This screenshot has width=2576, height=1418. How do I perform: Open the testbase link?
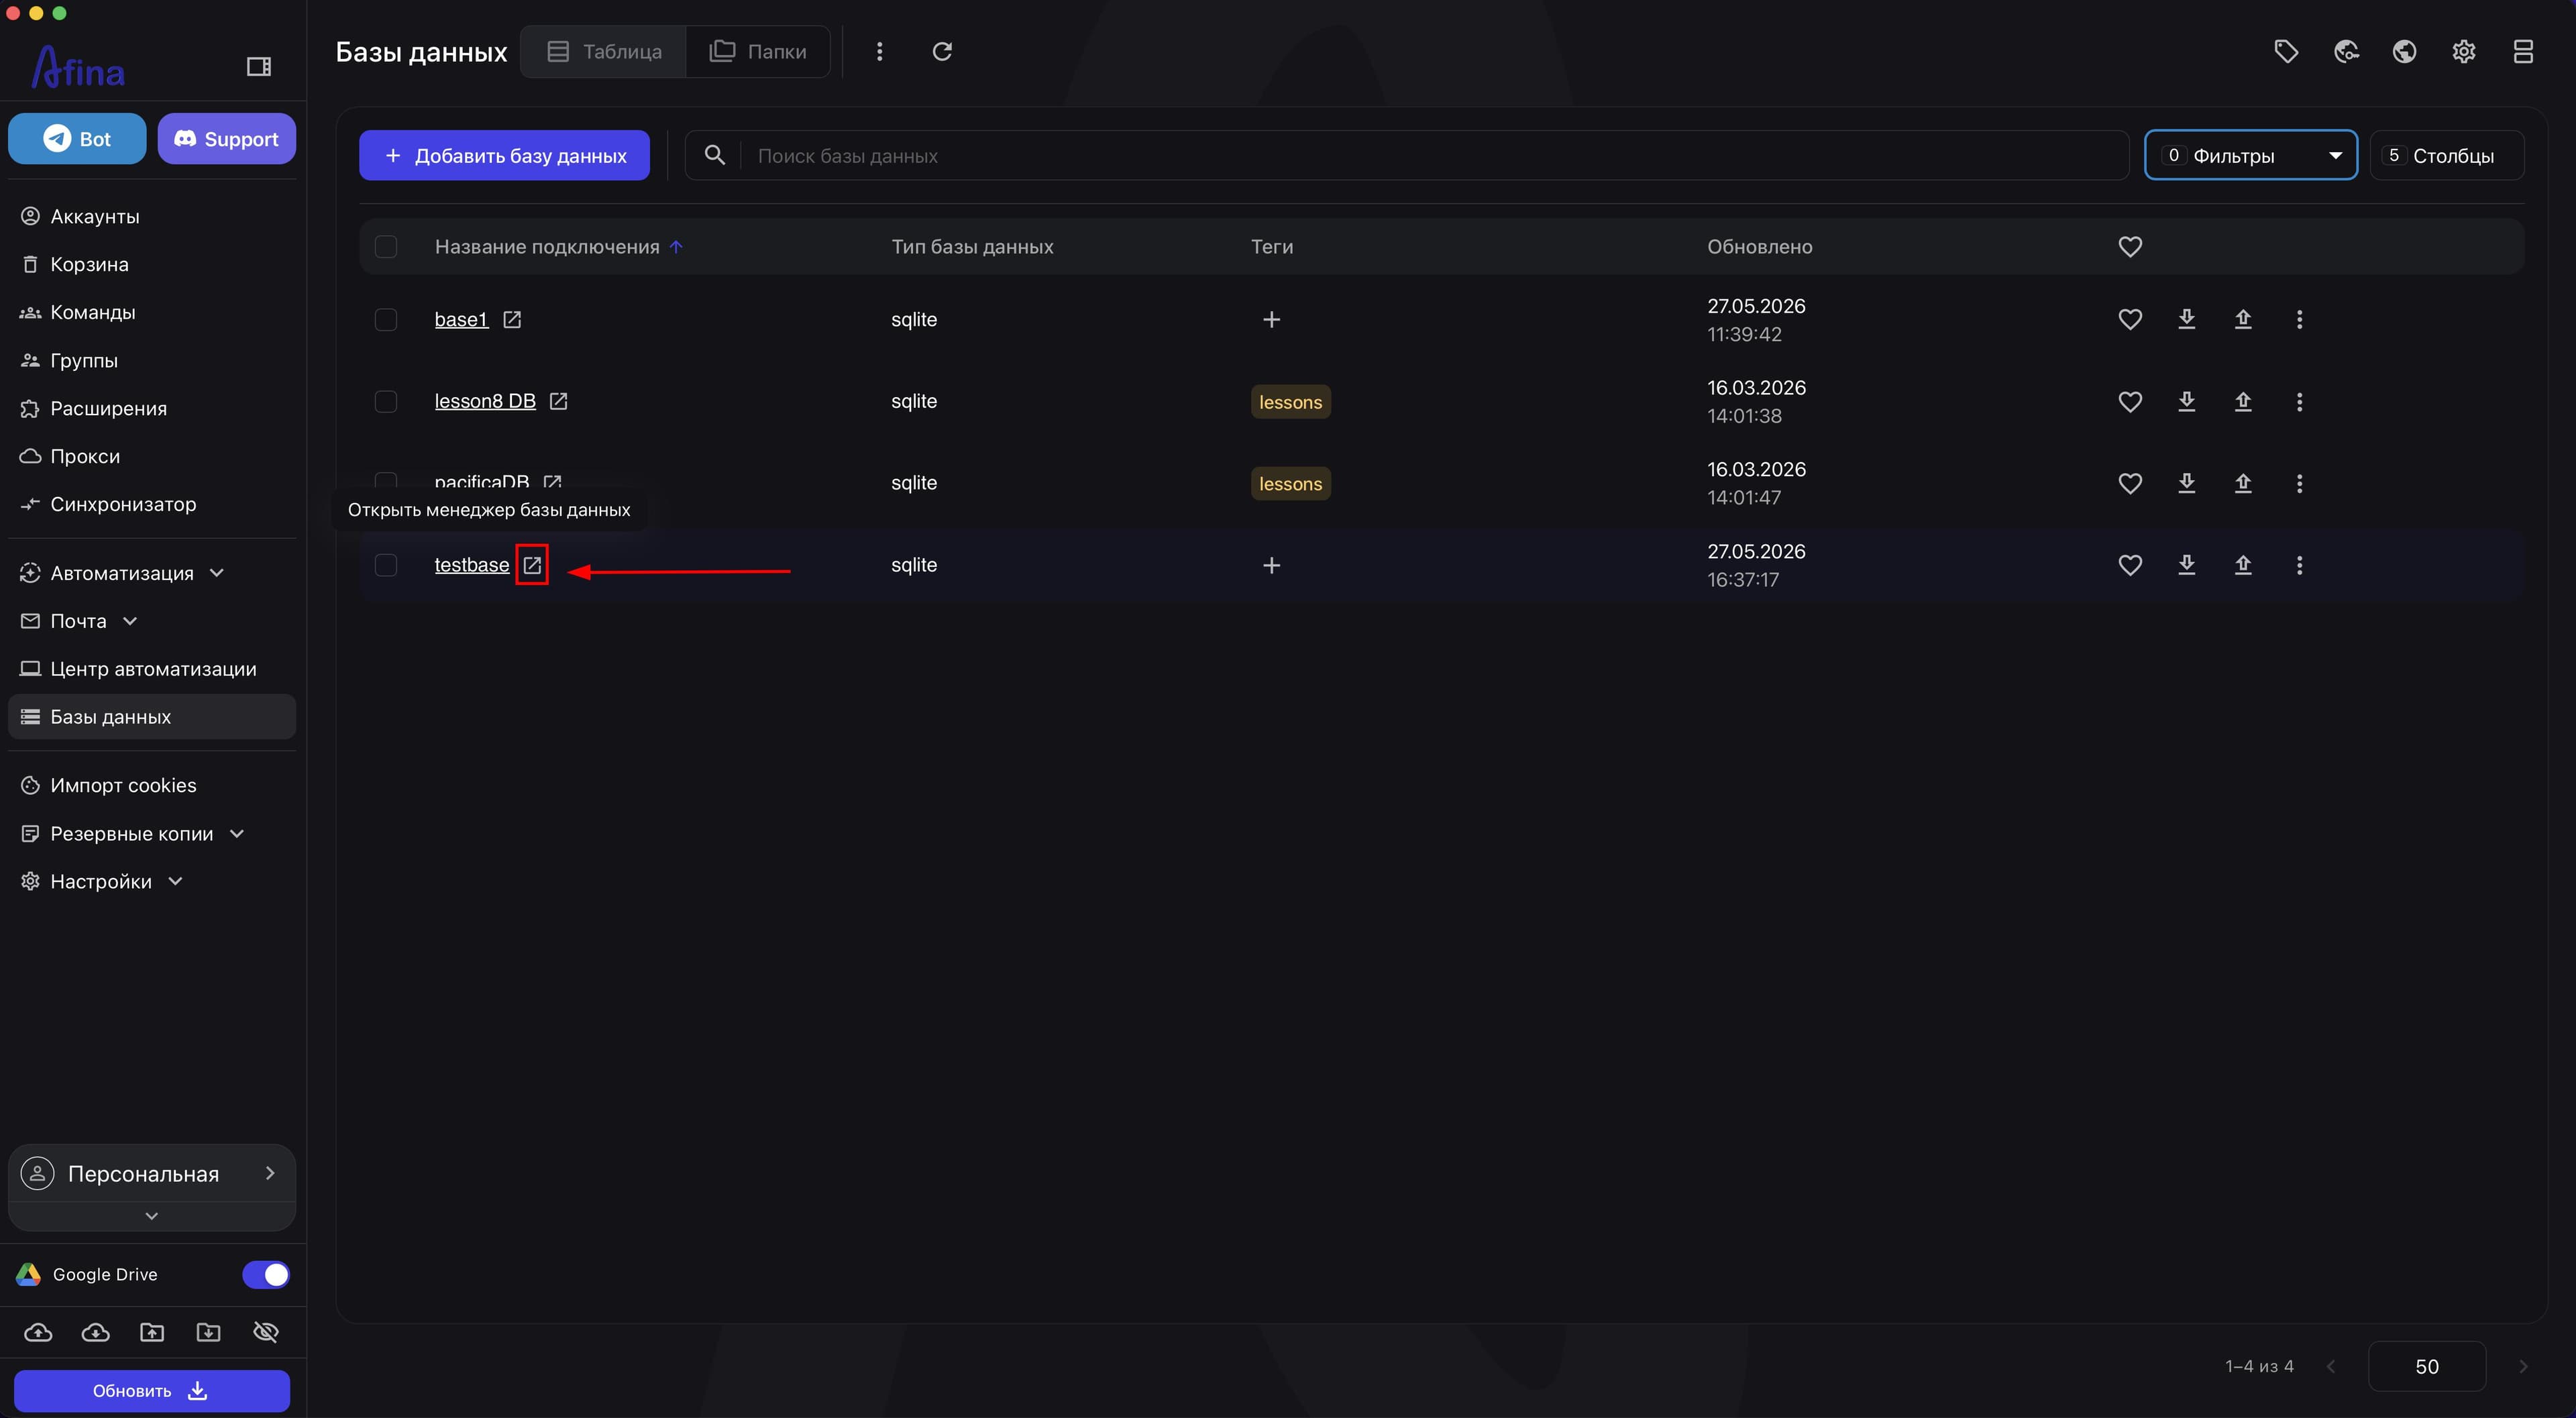472,565
